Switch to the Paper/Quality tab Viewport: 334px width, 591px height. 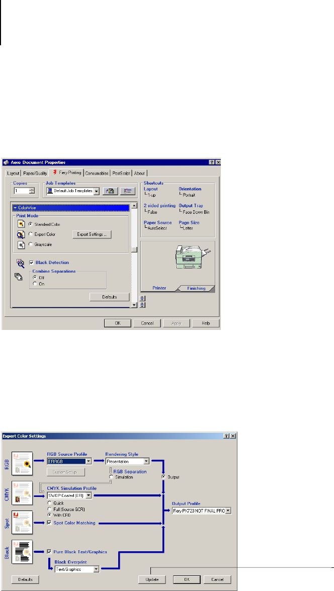click(x=35, y=173)
